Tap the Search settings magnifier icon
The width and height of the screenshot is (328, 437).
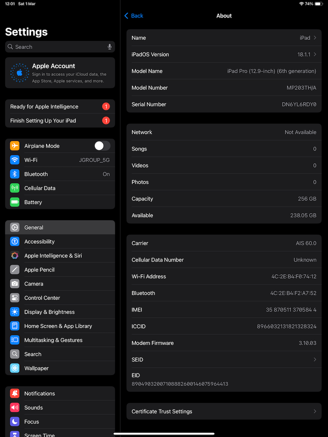[x=15, y=354]
